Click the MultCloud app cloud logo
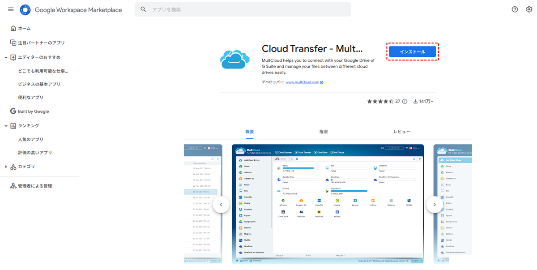The height and width of the screenshot is (270, 537). (234, 59)
